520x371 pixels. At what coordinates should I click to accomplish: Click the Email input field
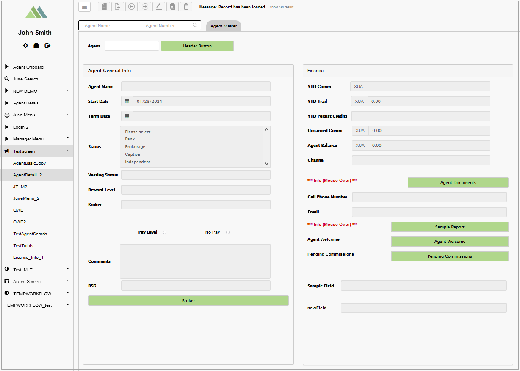click(x=429, y=212)
